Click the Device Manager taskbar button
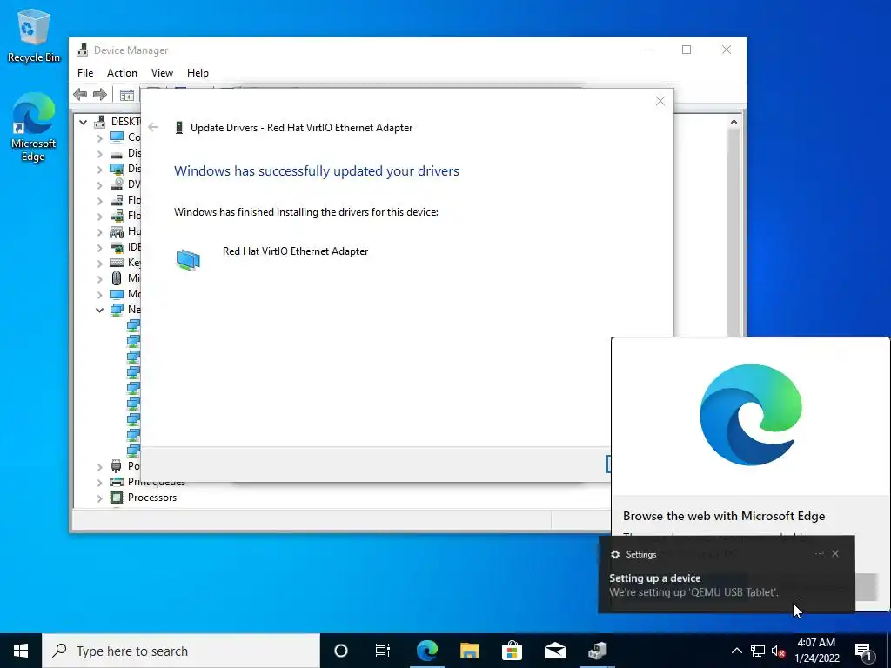 pos(597,651)
